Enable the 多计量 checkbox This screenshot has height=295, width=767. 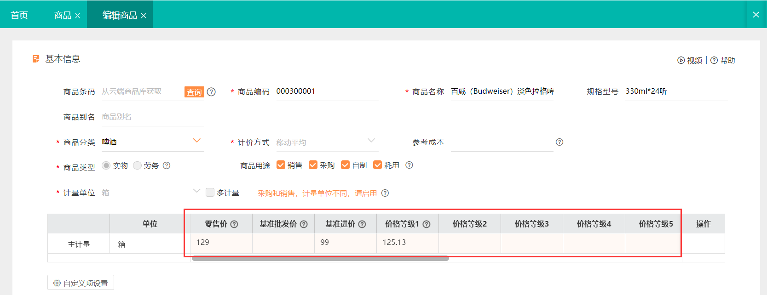coord(210,193)
